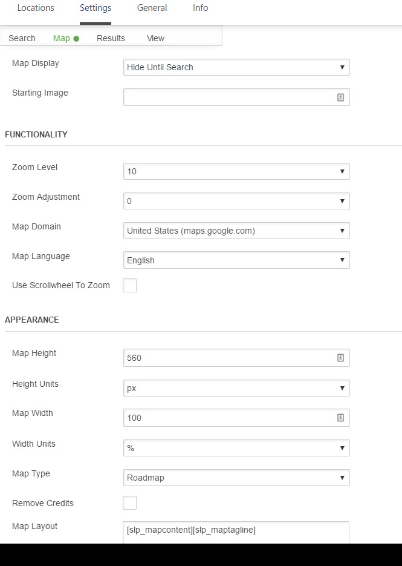Open the Height Units dropdown
The width and height of the screenshot is (402, 566).
tap(236, 387)
